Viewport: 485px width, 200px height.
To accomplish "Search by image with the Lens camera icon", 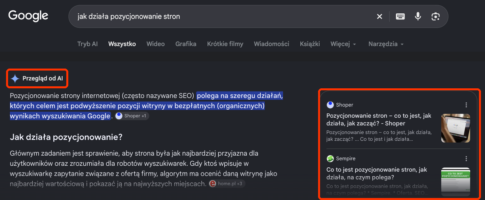I will tap(435, 17).
